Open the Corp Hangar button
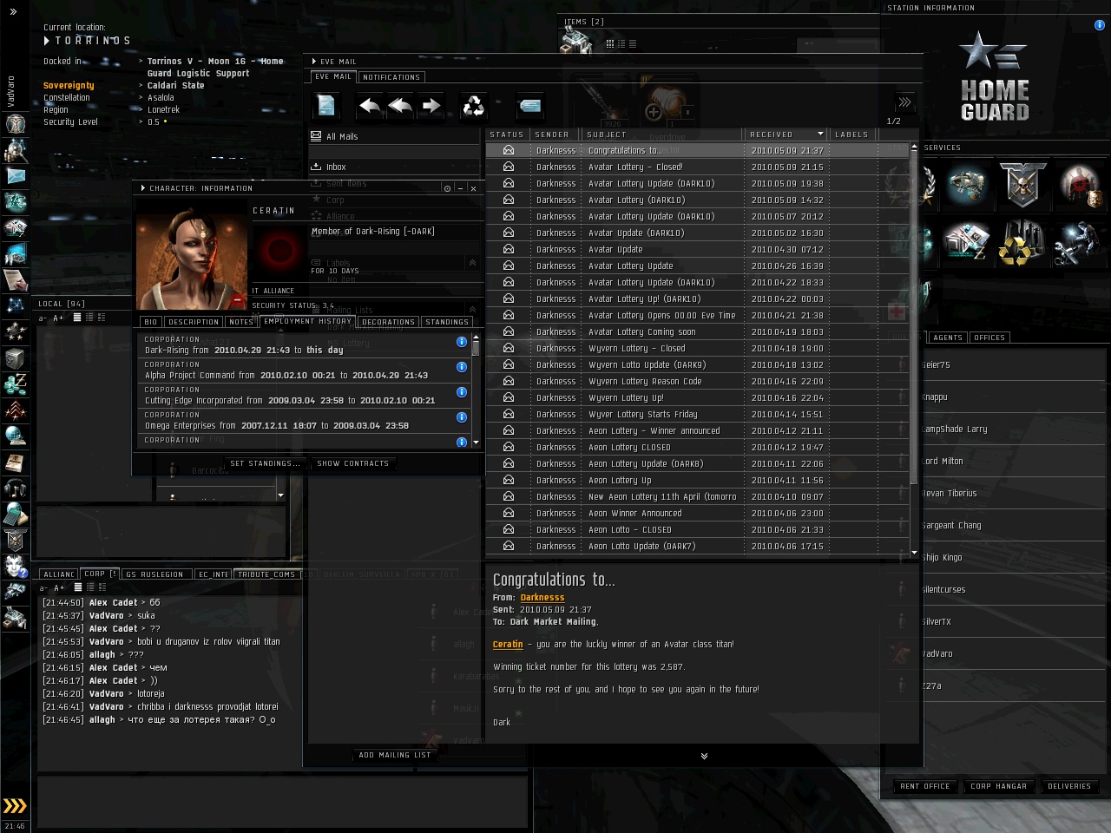The width and height of the screenshot is (1111, 833). [999, 786]
